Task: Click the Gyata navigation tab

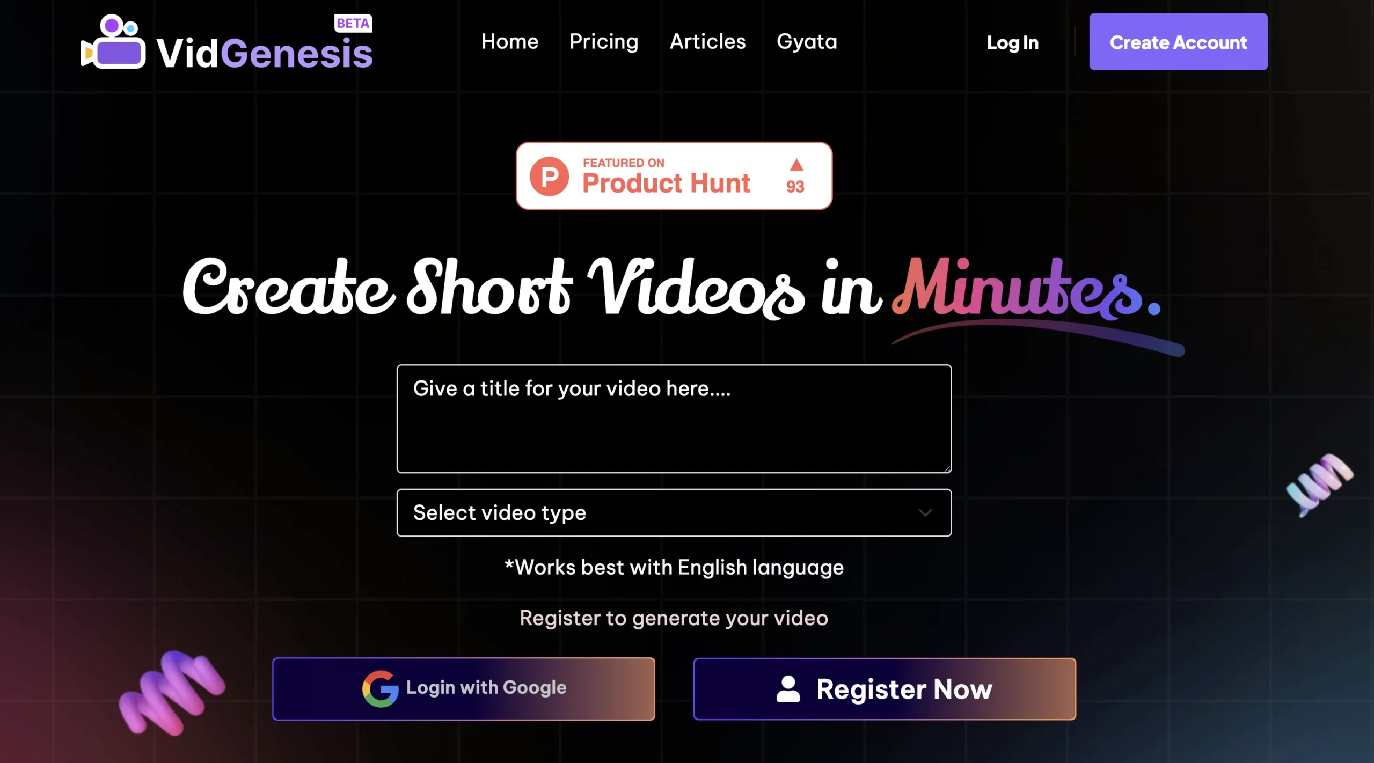Action: (806, 41)
